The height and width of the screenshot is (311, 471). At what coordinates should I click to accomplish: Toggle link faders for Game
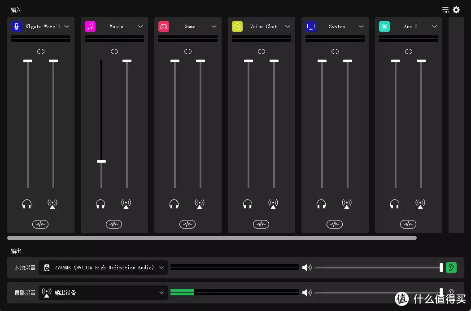(x=188, y=52)
